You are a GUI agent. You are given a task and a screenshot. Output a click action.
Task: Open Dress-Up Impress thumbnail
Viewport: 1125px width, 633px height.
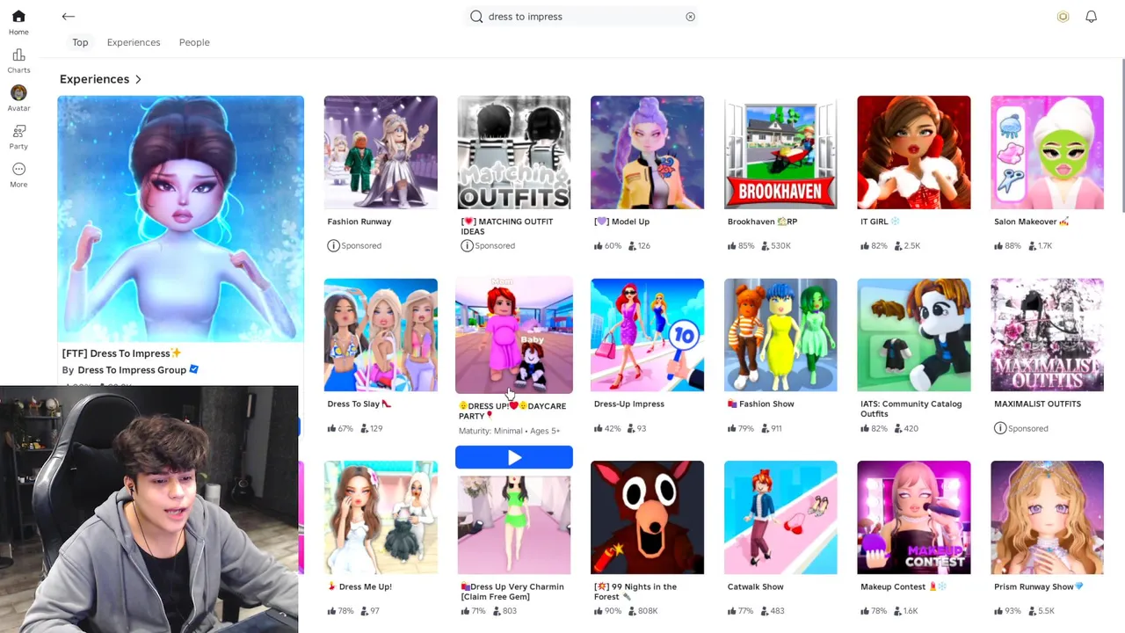648,335
